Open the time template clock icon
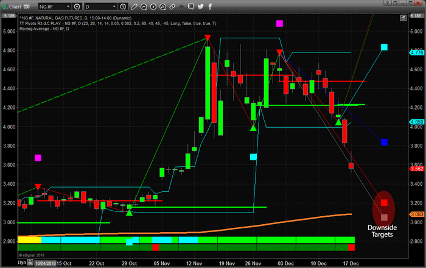This screenshot has height=268, width=426. point(123,7)
